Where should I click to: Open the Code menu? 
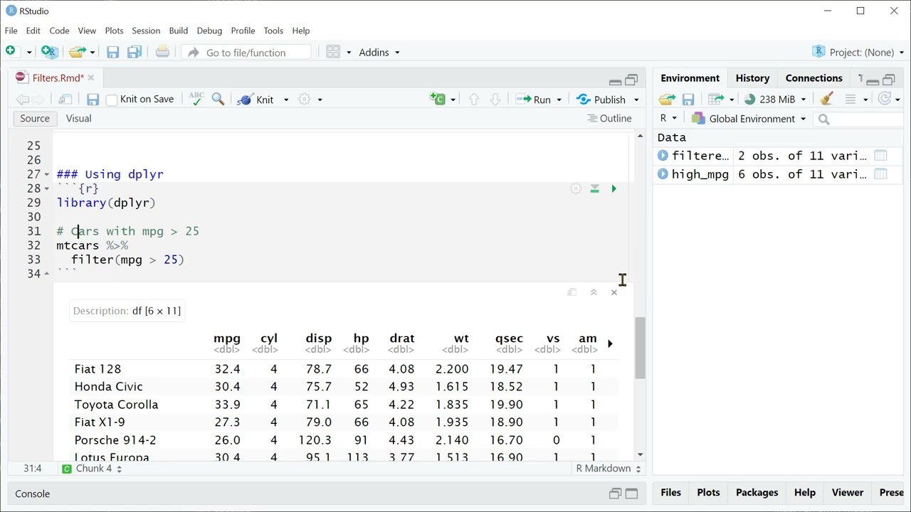tap(59, 31)
